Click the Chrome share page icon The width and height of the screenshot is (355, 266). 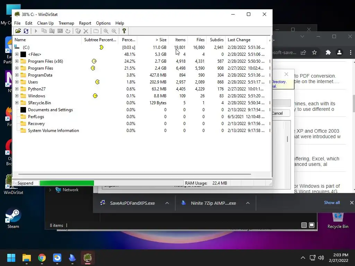pos(303,53)
